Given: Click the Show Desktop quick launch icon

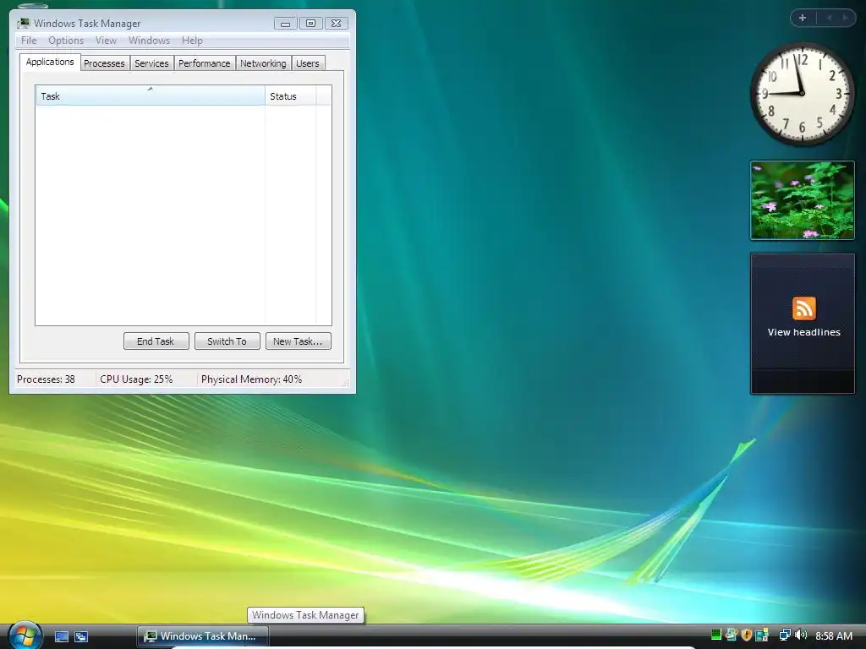Looking at the screenshot, I should click(x=61, y=636).
